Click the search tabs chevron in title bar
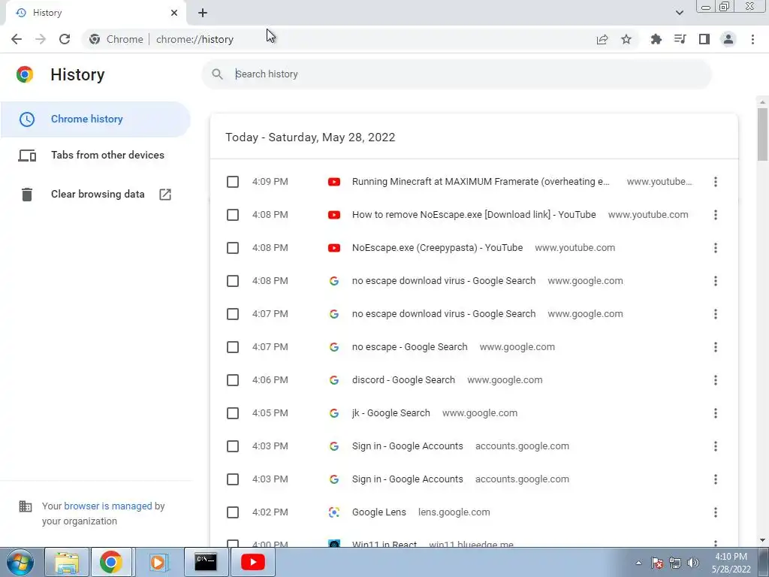This screenshot has width=769, height=577. click(679, 13)
